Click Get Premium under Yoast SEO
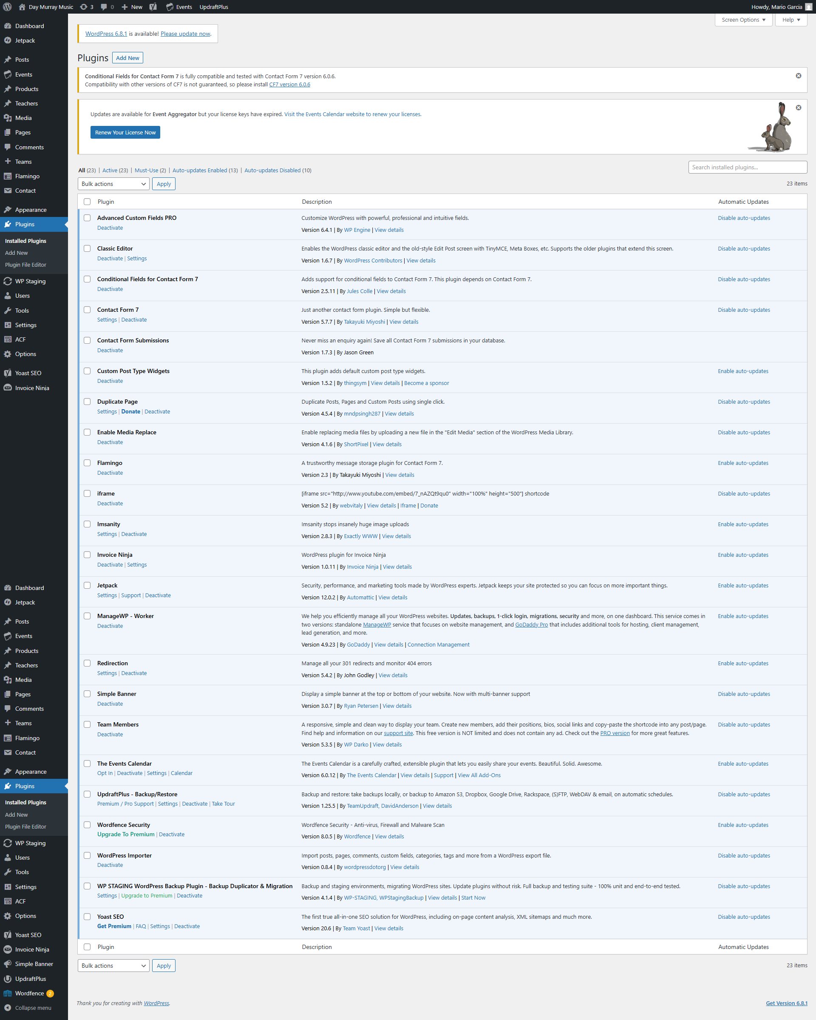The image size is (816, 1020). [114, 926]
